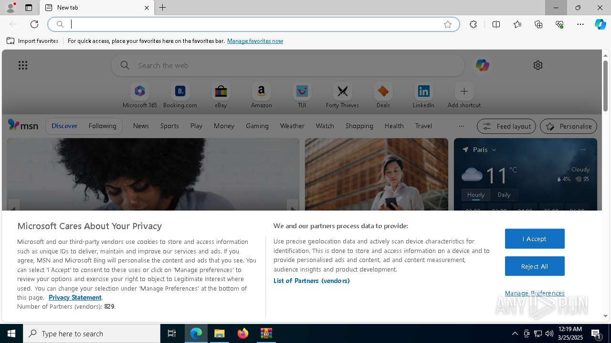Go to msn logo home
The image size is (611, 343).
tap(23, 125)
